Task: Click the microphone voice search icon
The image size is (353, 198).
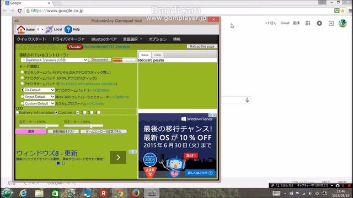Action: [x=247, y=100]
